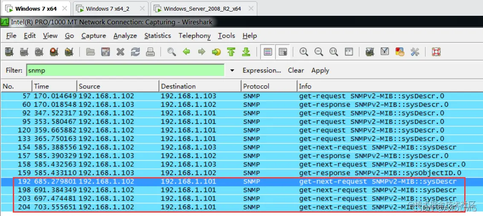
Task: Open the File menu
Action: click(11, 36)
